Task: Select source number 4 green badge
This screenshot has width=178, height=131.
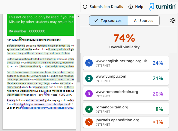Action: (89, 109)
